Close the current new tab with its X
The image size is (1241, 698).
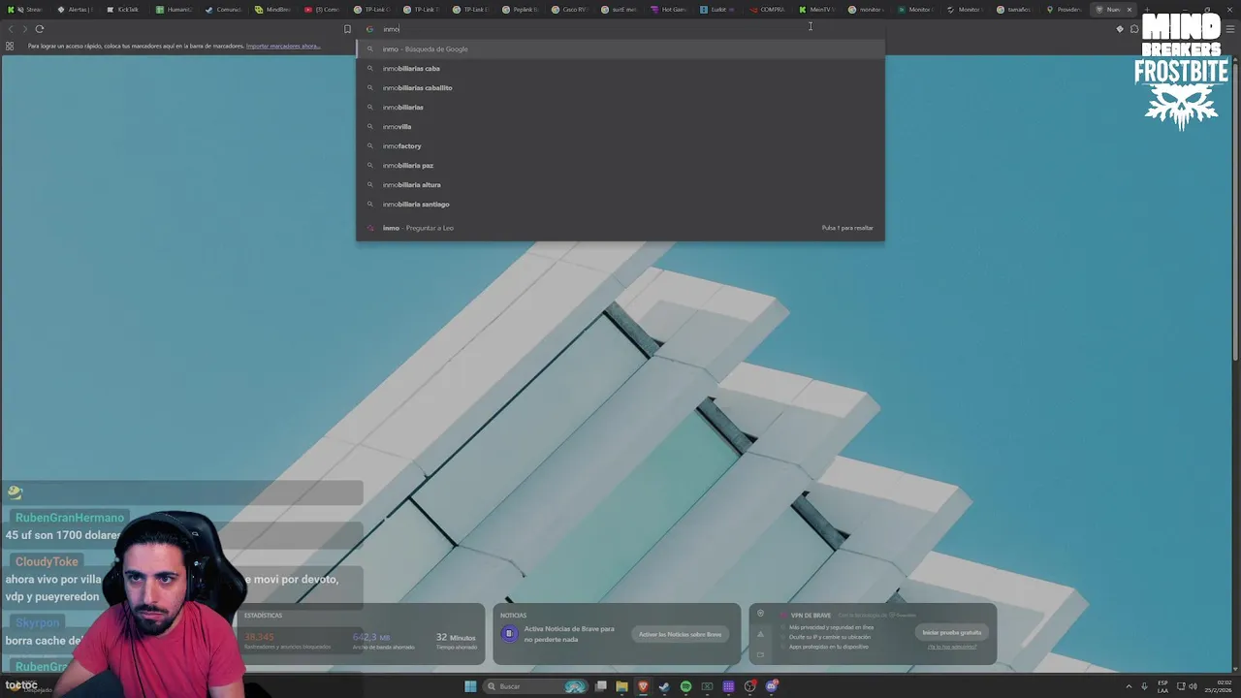1129,10
